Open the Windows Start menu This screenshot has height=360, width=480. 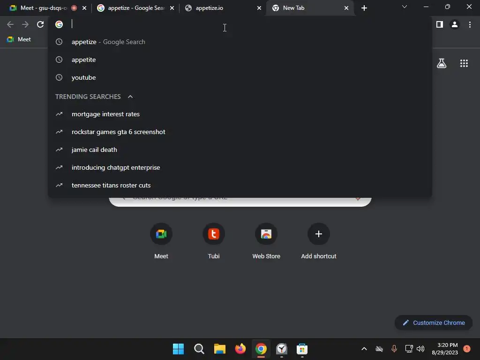[x=178, y=349]
